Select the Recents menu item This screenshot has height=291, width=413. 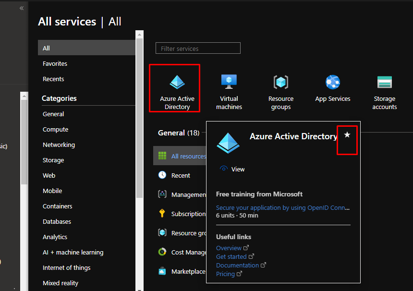53,79
